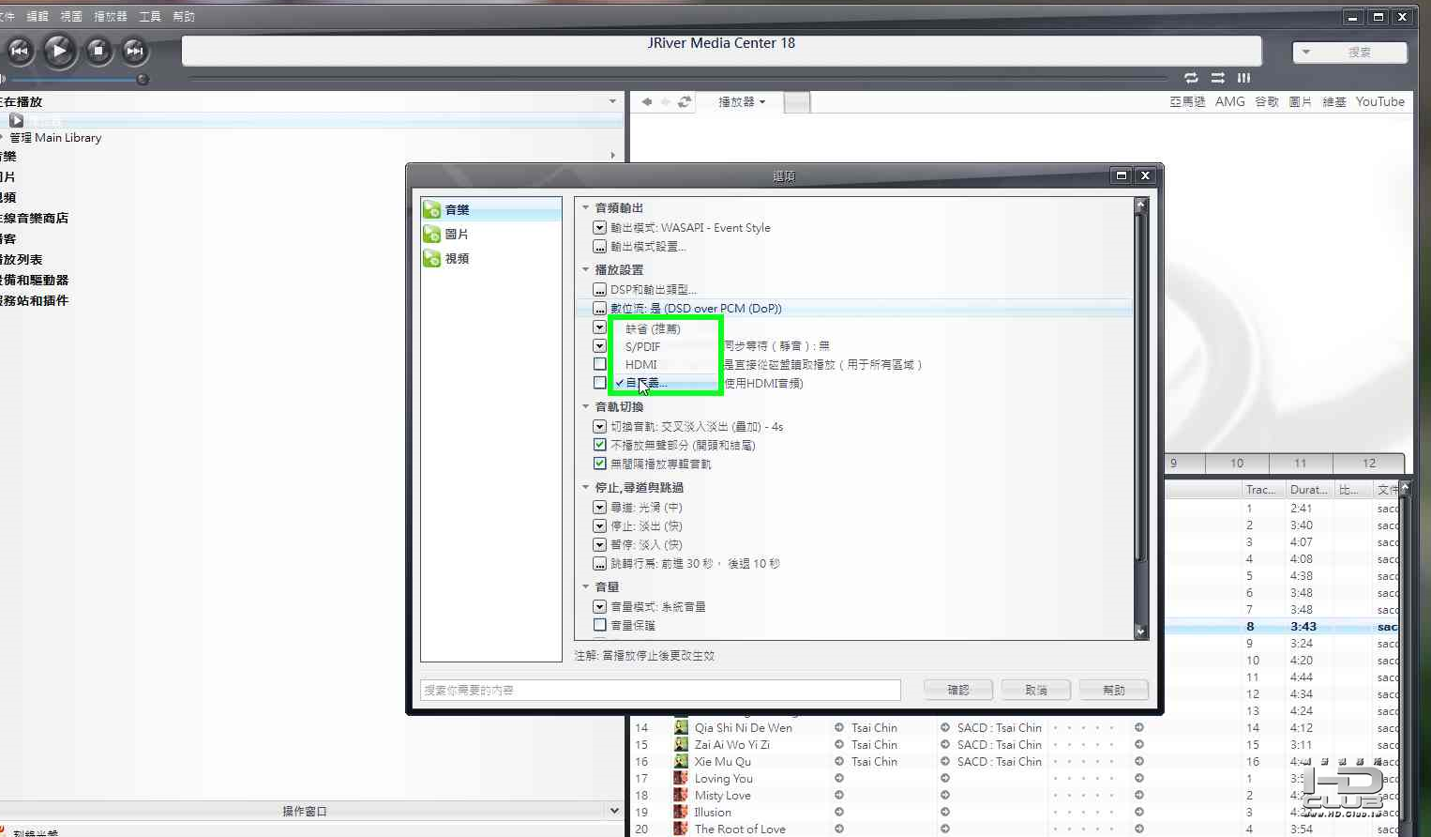Toggle repeat mode icon
This screenshot has height=837, width=1431.
point(1191,78)
